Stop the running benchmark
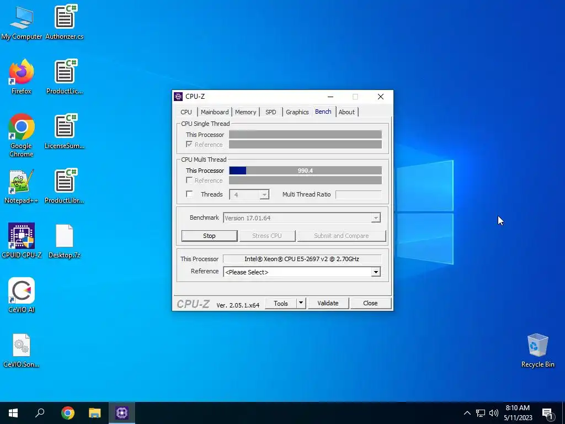Image resolution: width=565 pixels, height=424 pixels. (209, 236)
